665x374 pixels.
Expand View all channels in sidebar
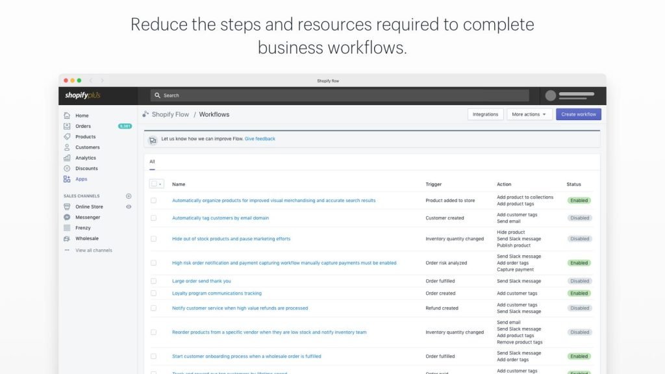pos(93,250)
